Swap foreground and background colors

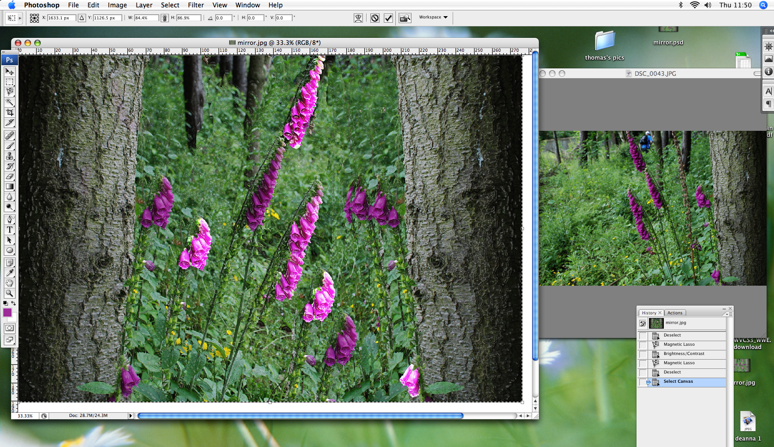point(13,303)
